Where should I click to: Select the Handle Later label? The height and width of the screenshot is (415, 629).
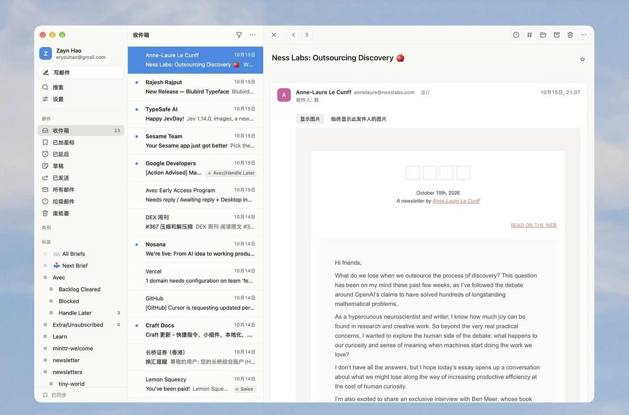click(81, 313)
